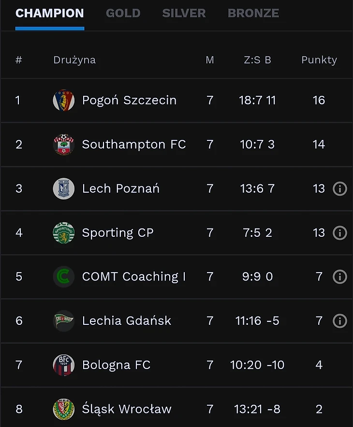Click the Lechia Gdańsk flag logo

click(63, 321)
